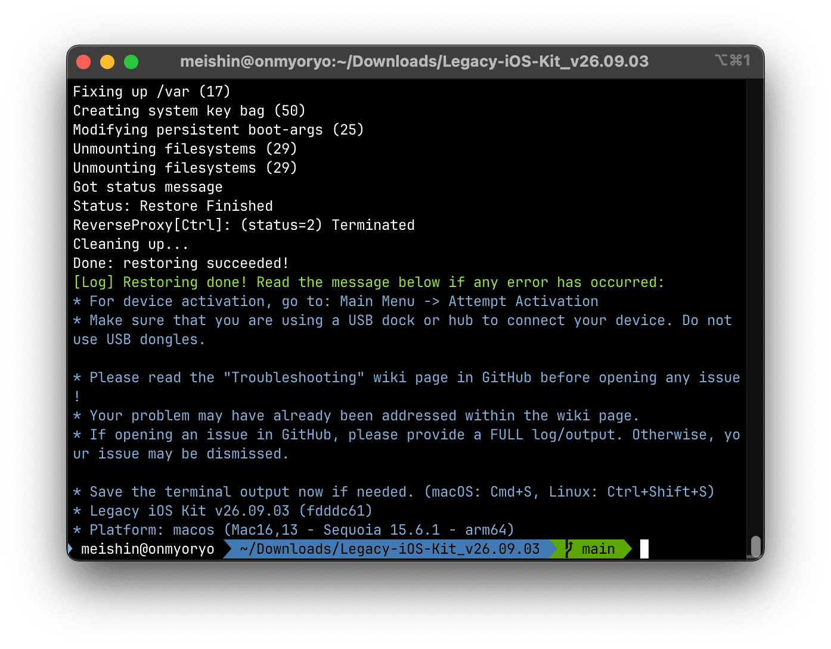Click the 'Fixing up /var (17)' line
Screen dimensions: 831x649
(x=152, y=92)
